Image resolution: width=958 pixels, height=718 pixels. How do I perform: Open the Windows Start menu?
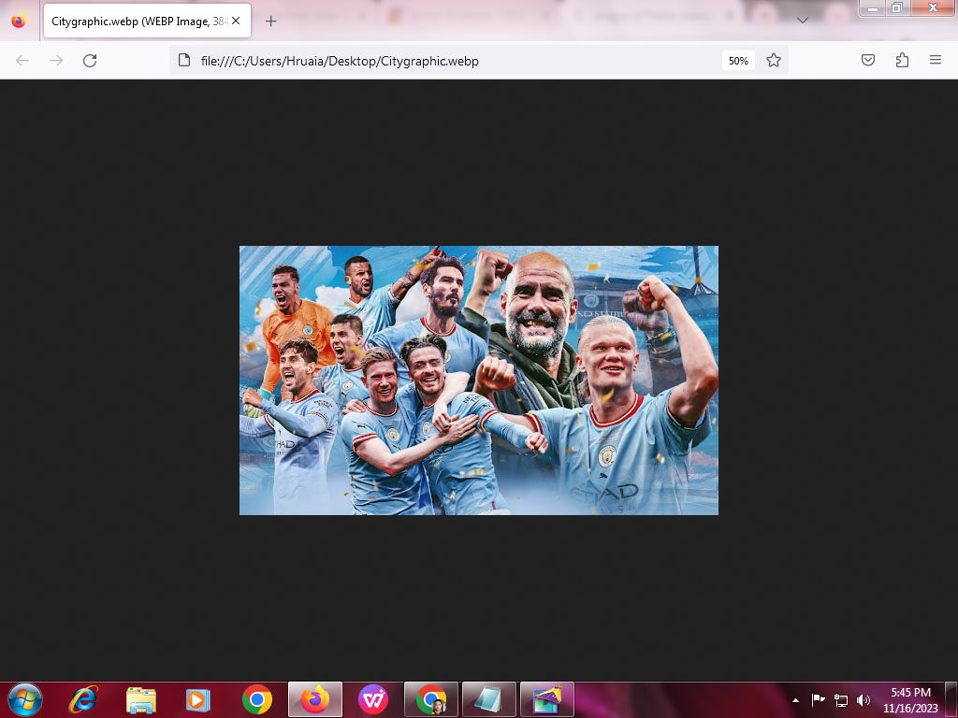[x=23, y=699]
